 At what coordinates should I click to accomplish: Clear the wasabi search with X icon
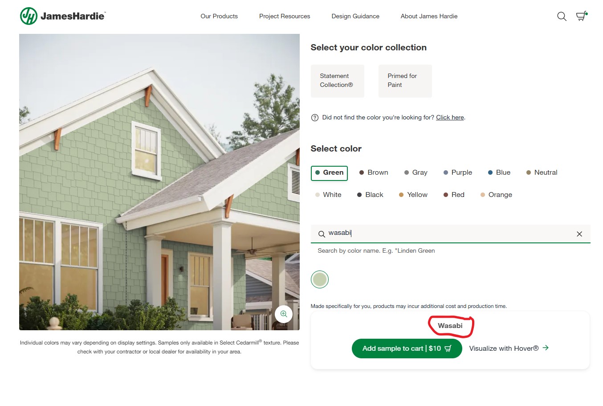click(x=579, y=234)
